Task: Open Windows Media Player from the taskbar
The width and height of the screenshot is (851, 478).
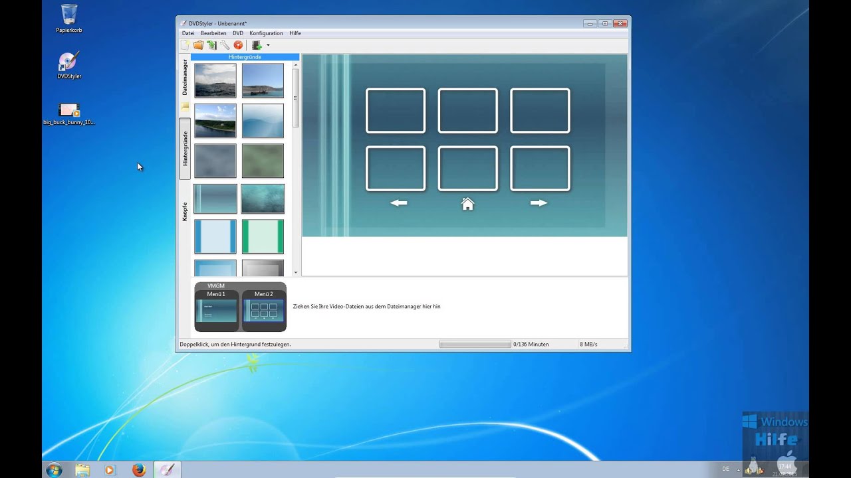Action: 110,470
